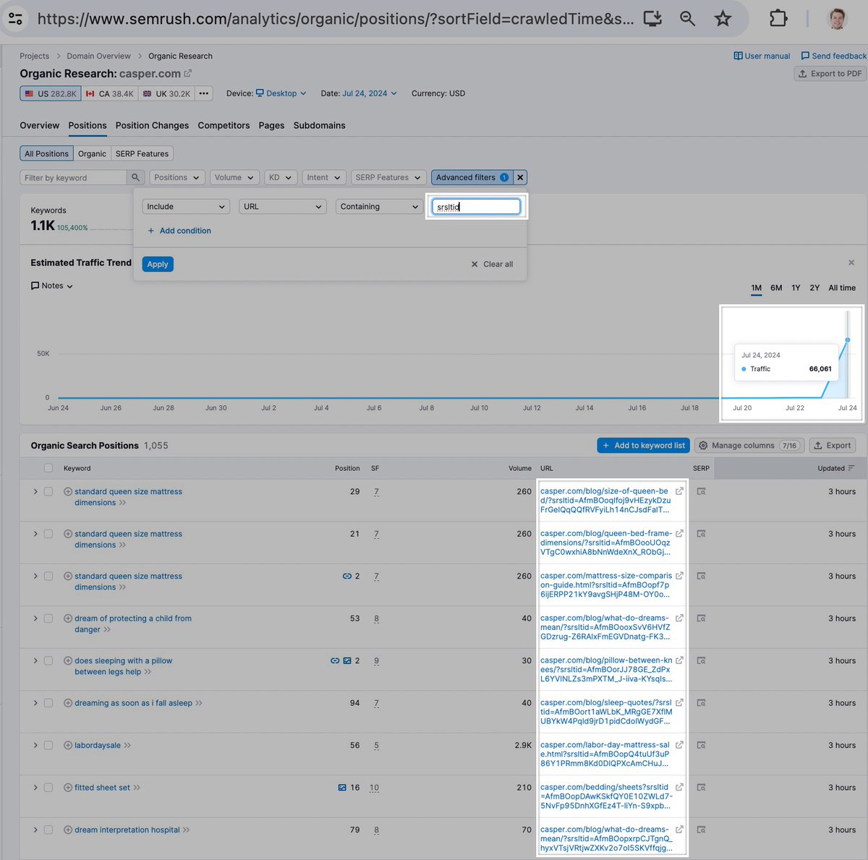
Task: Check the row for fitted sheet set
Action: tap(48, 788)
